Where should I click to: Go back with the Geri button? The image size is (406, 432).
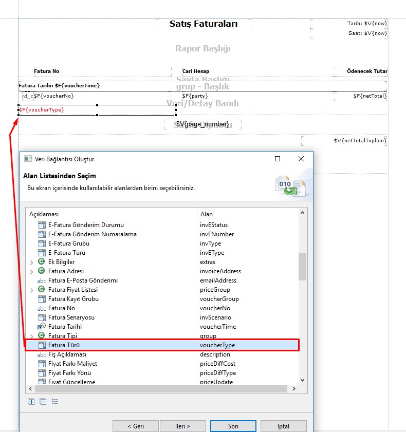136,426
